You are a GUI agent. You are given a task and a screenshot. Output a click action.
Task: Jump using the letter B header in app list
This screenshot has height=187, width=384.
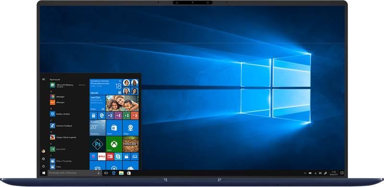pyautogui.click(x=51, y=108)
